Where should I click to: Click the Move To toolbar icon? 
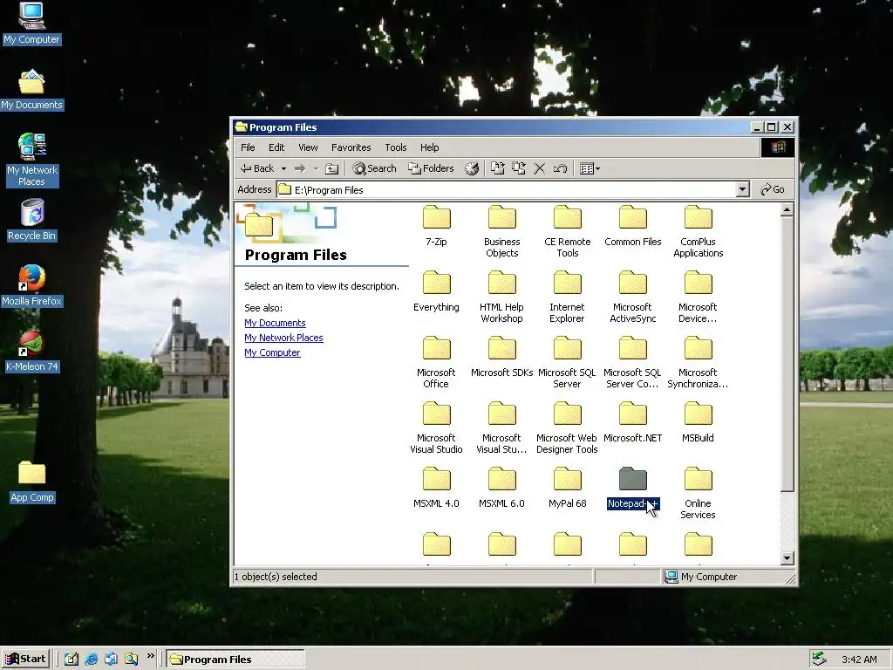pos(498,168)
